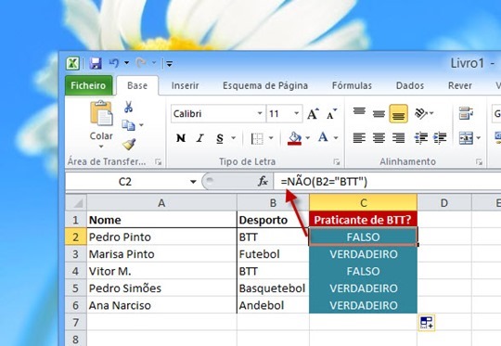The image size is (501, 346).
Task: Toggle underline (S) formatting
Action: click(x=220, y=138)
